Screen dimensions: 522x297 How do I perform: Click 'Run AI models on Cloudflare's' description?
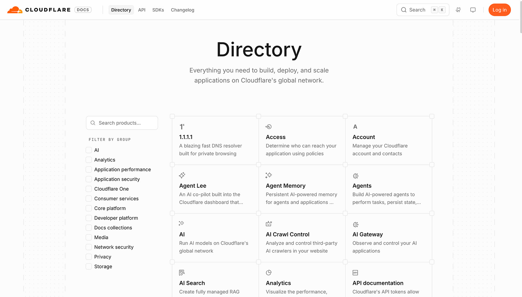(x=214, y=247)
